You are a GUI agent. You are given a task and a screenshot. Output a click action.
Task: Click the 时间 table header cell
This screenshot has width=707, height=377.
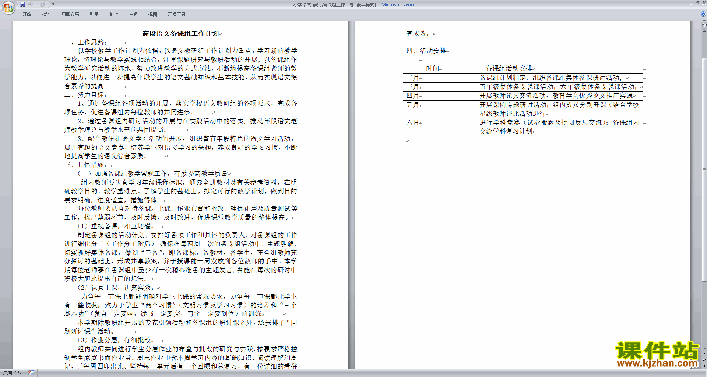pyautogui.click(x=440, y=68)
